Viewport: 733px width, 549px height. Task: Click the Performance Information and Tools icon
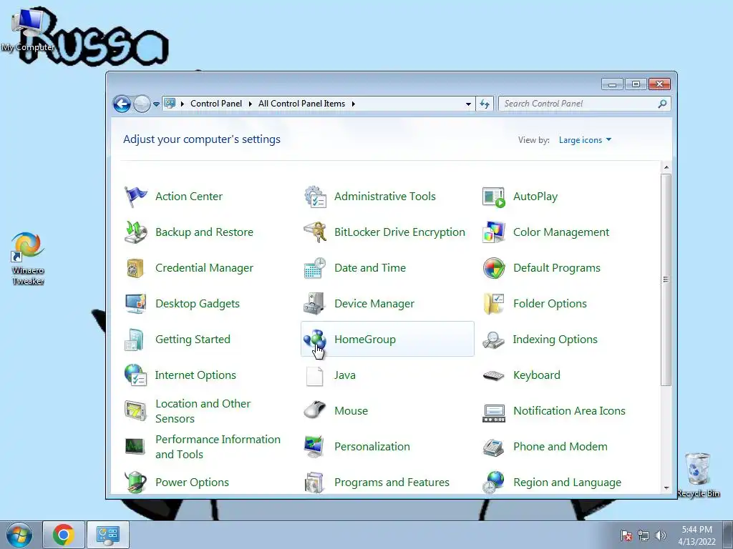[x=135, y=446]
